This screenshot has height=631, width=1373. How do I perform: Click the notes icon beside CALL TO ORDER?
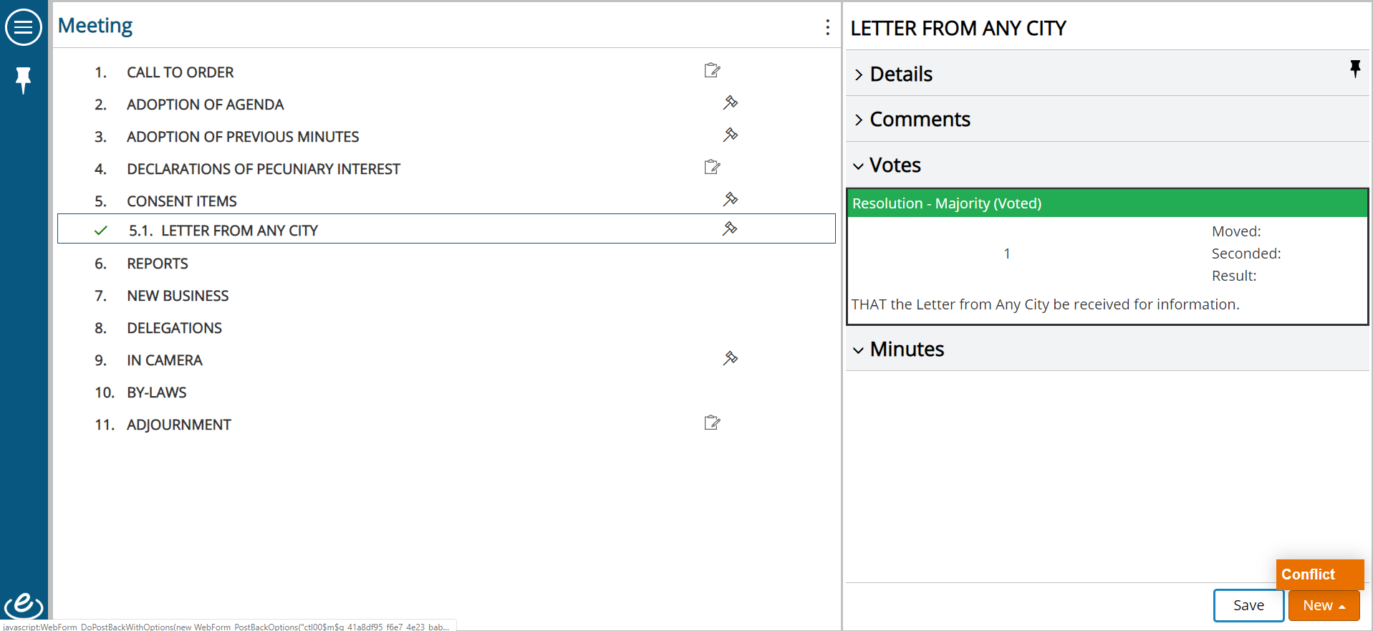(712, 70)
